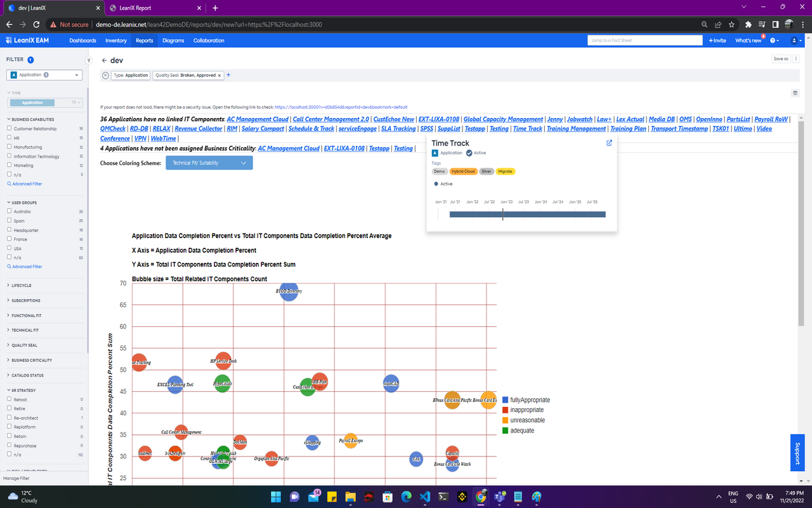Open the Revenue Collector application link
The image size is (812, 508).
pyautogui.click(x=199, y=128)
